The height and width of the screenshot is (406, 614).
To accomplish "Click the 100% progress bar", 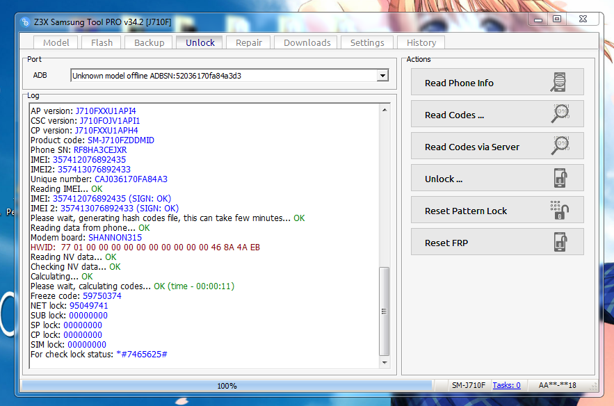I will click(x=227, y=386).
